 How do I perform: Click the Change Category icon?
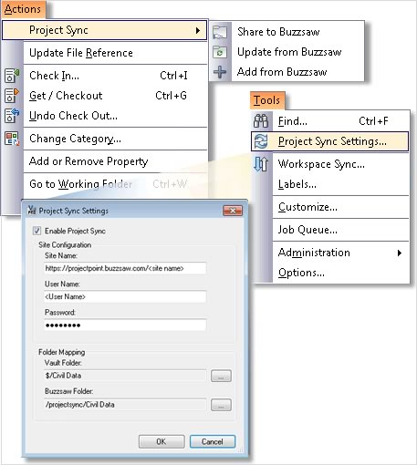coord(12,139)
